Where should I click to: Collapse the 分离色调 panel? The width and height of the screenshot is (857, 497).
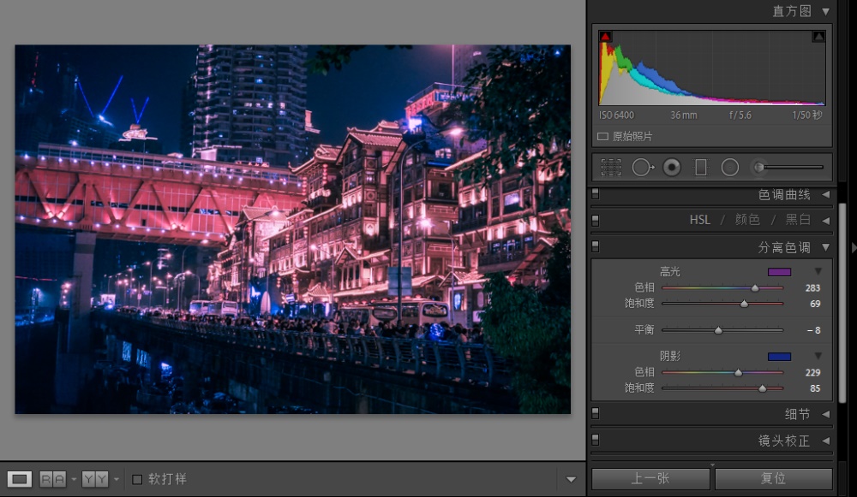click(x=826, y=248)
